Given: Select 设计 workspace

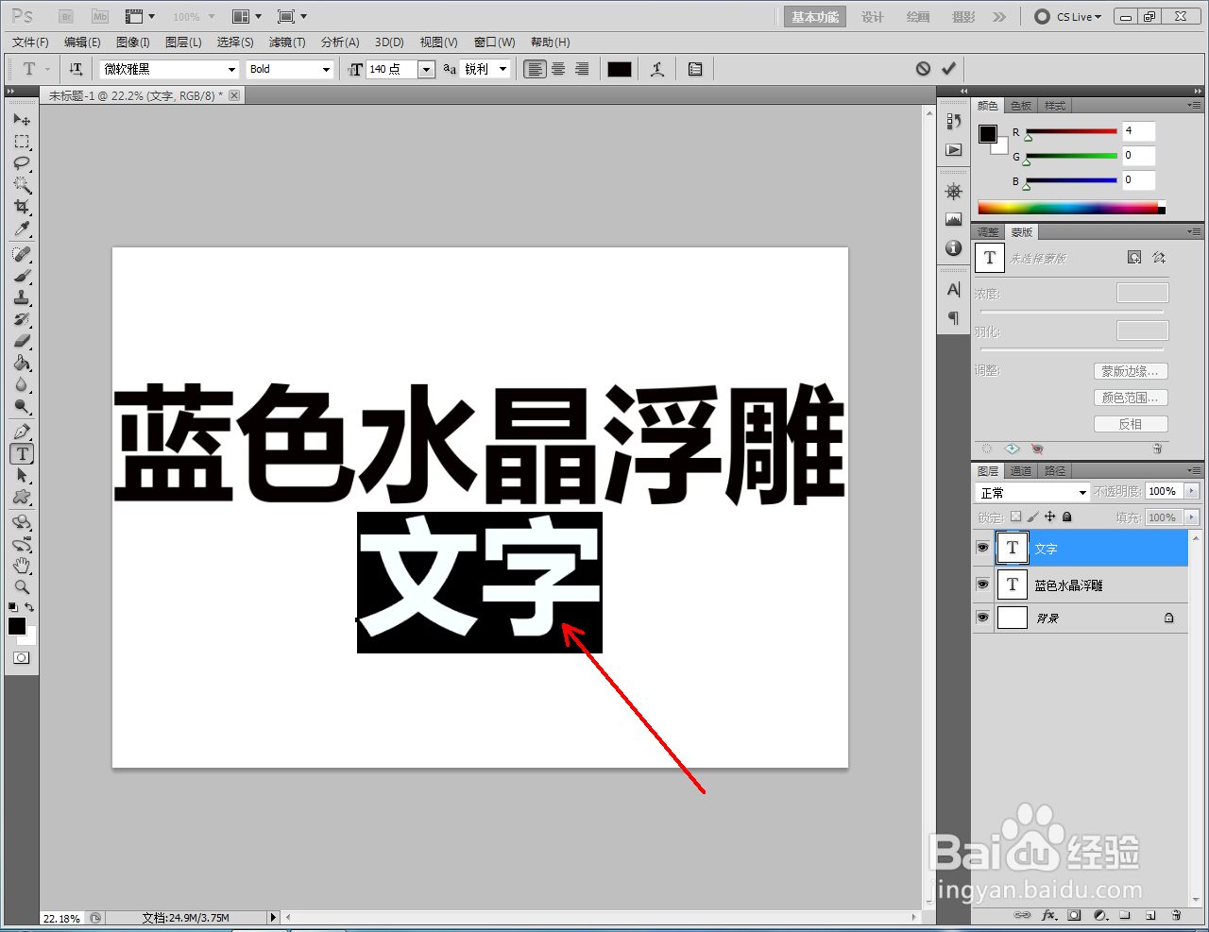Looking at the screenshot, I should coord(873,17).
